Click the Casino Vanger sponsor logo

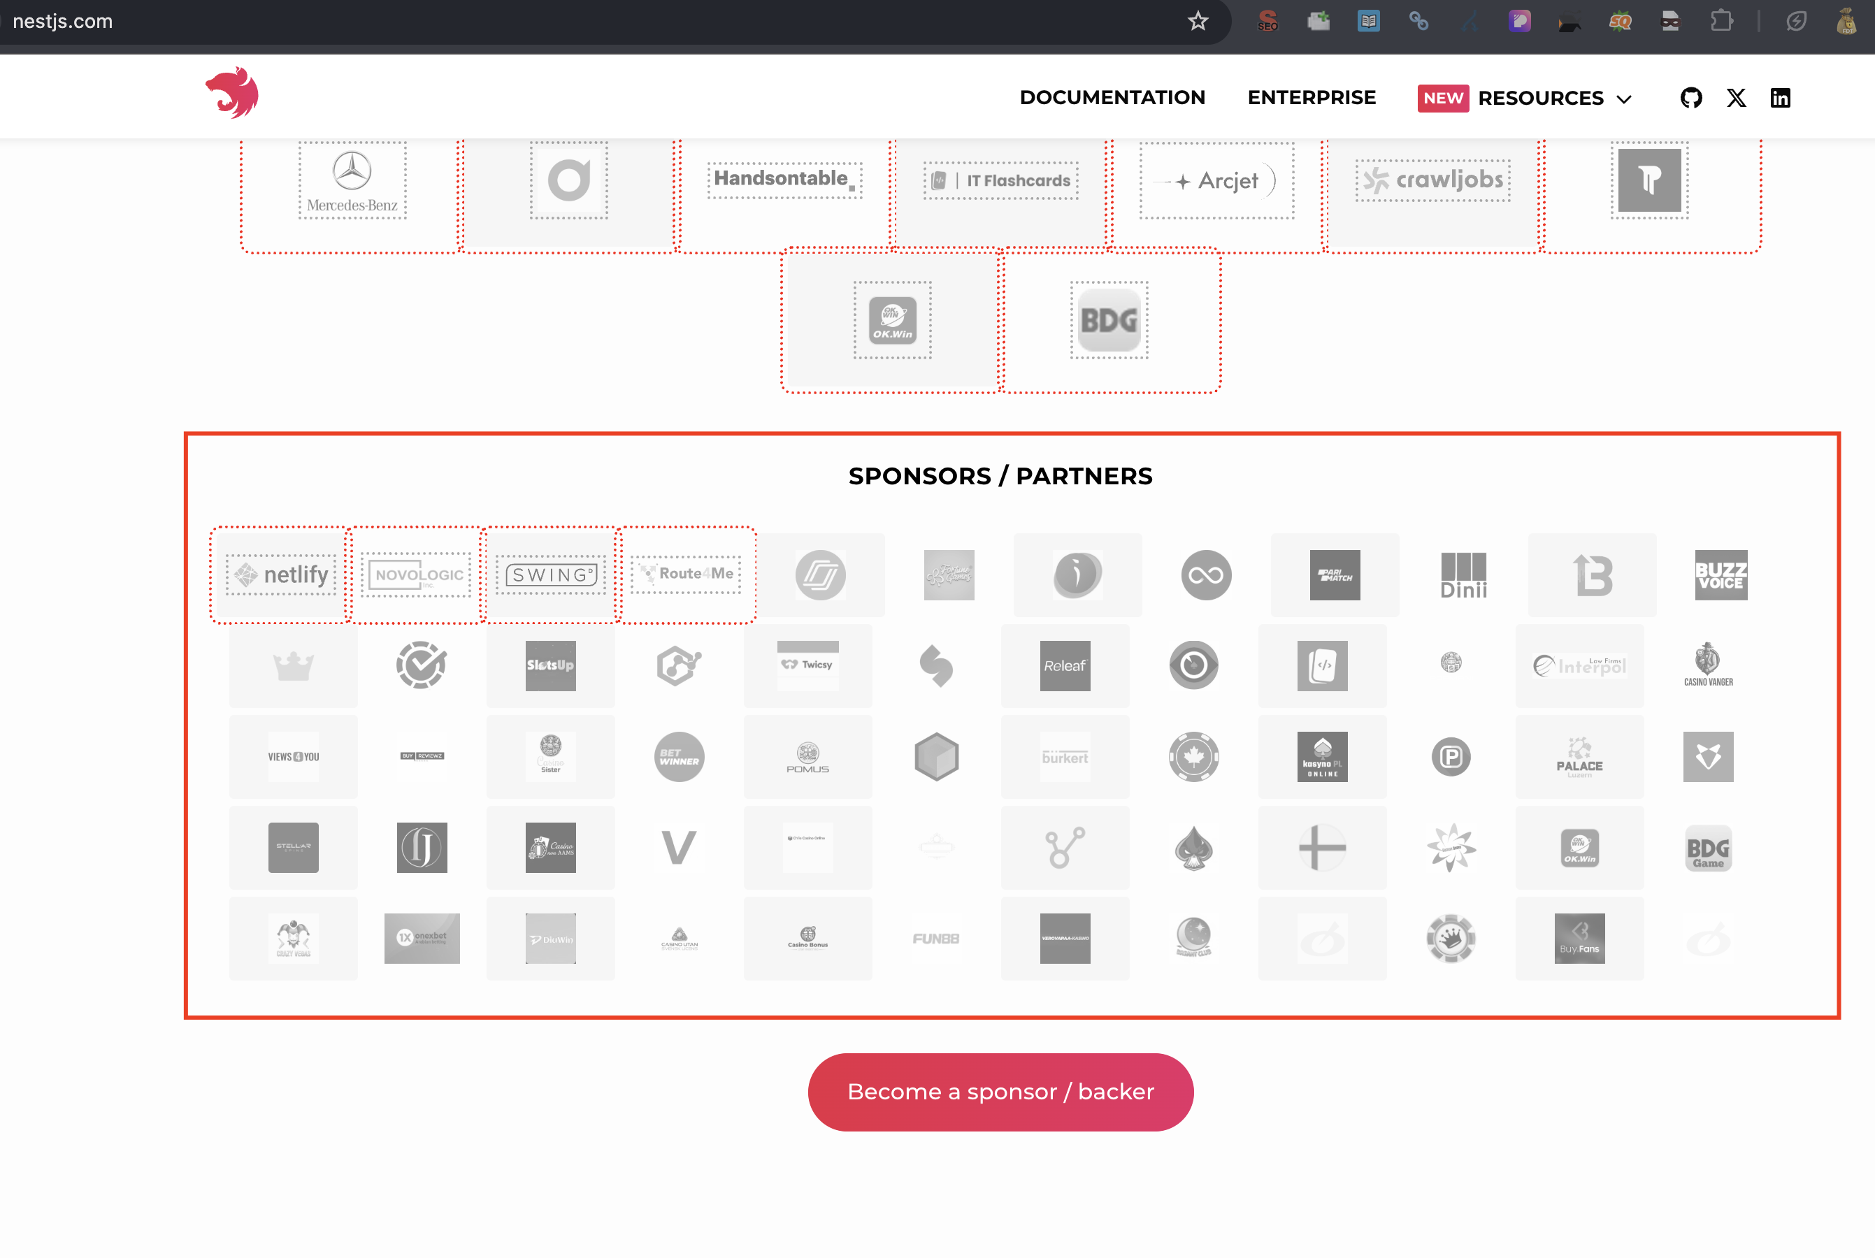coord(1708,665)
